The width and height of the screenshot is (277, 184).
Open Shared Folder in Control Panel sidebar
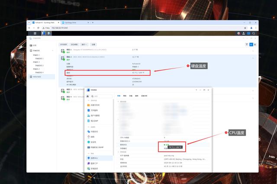pyautogui.click(x=93, y=105)
